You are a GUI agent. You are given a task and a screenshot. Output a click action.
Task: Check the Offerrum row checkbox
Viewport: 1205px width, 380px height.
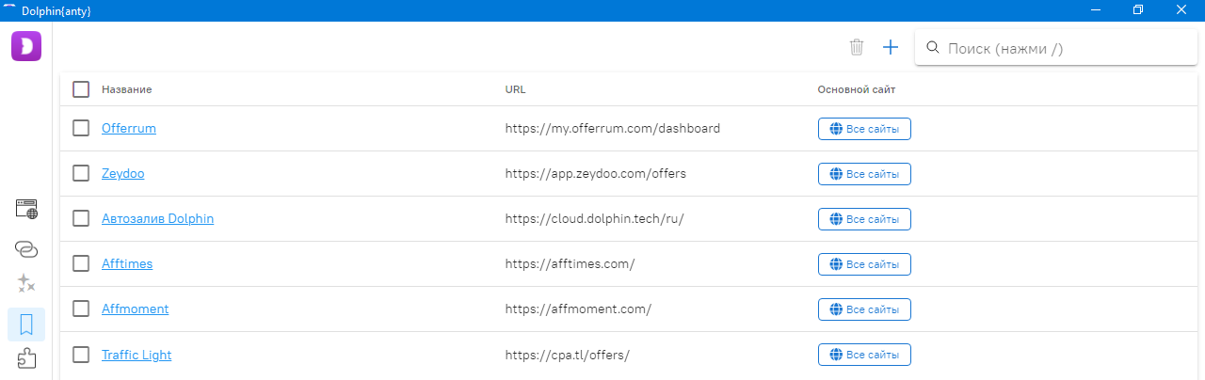(x=81, y=128)
